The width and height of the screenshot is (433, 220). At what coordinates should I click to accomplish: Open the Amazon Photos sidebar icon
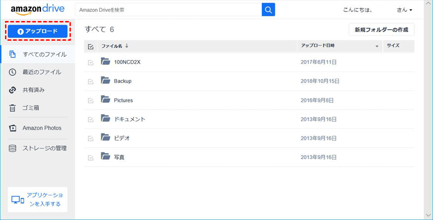[x=13, y=128]
